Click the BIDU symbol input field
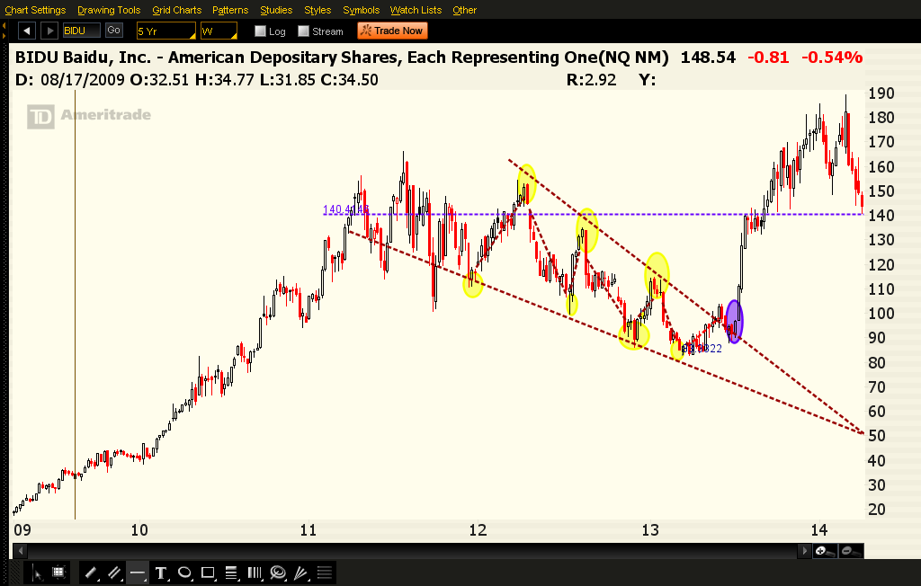The width and height of the screenshot is (921, 586). (x=82, y=31)
